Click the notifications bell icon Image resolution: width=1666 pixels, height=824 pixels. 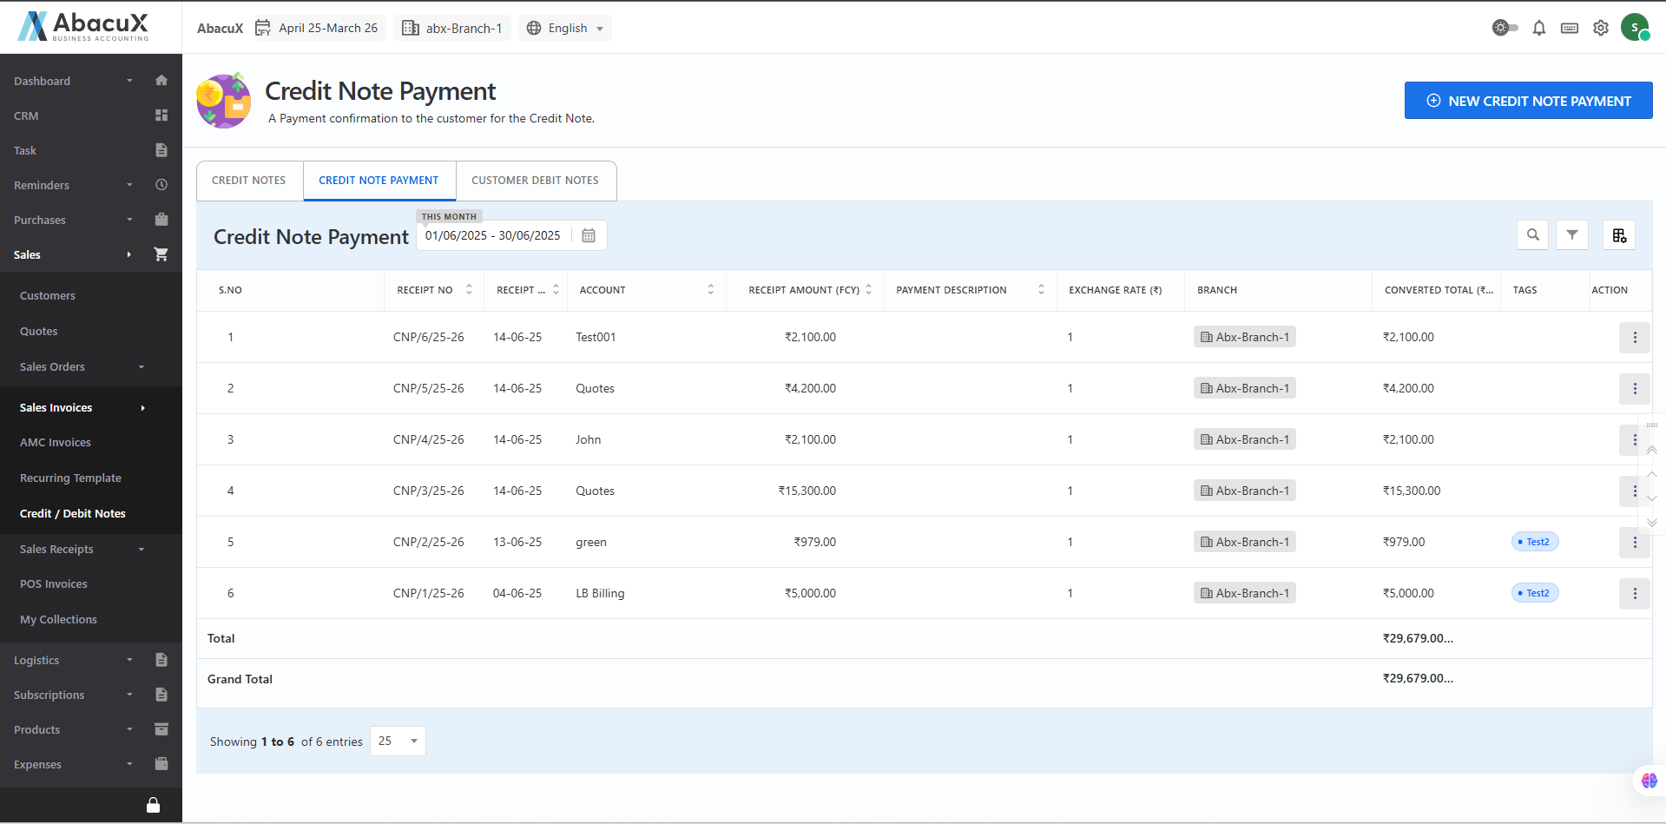[1538, 29]
